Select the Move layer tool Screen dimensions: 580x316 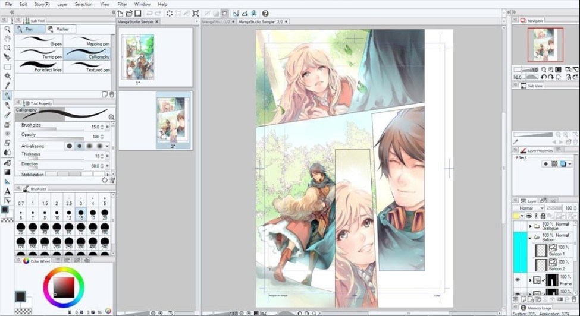[7, 57]
